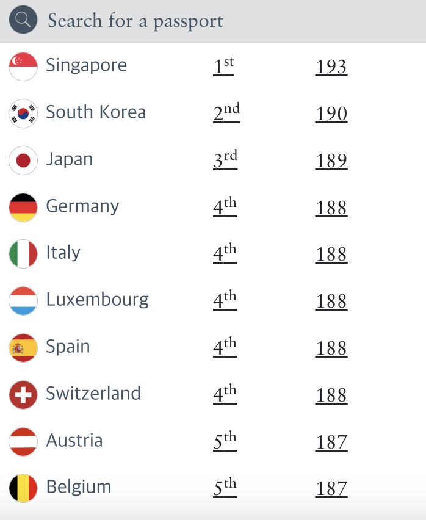Open South Korea's 2nd rank link
The width and height of the screenshot is (426, 520).
tap(226, 113)
